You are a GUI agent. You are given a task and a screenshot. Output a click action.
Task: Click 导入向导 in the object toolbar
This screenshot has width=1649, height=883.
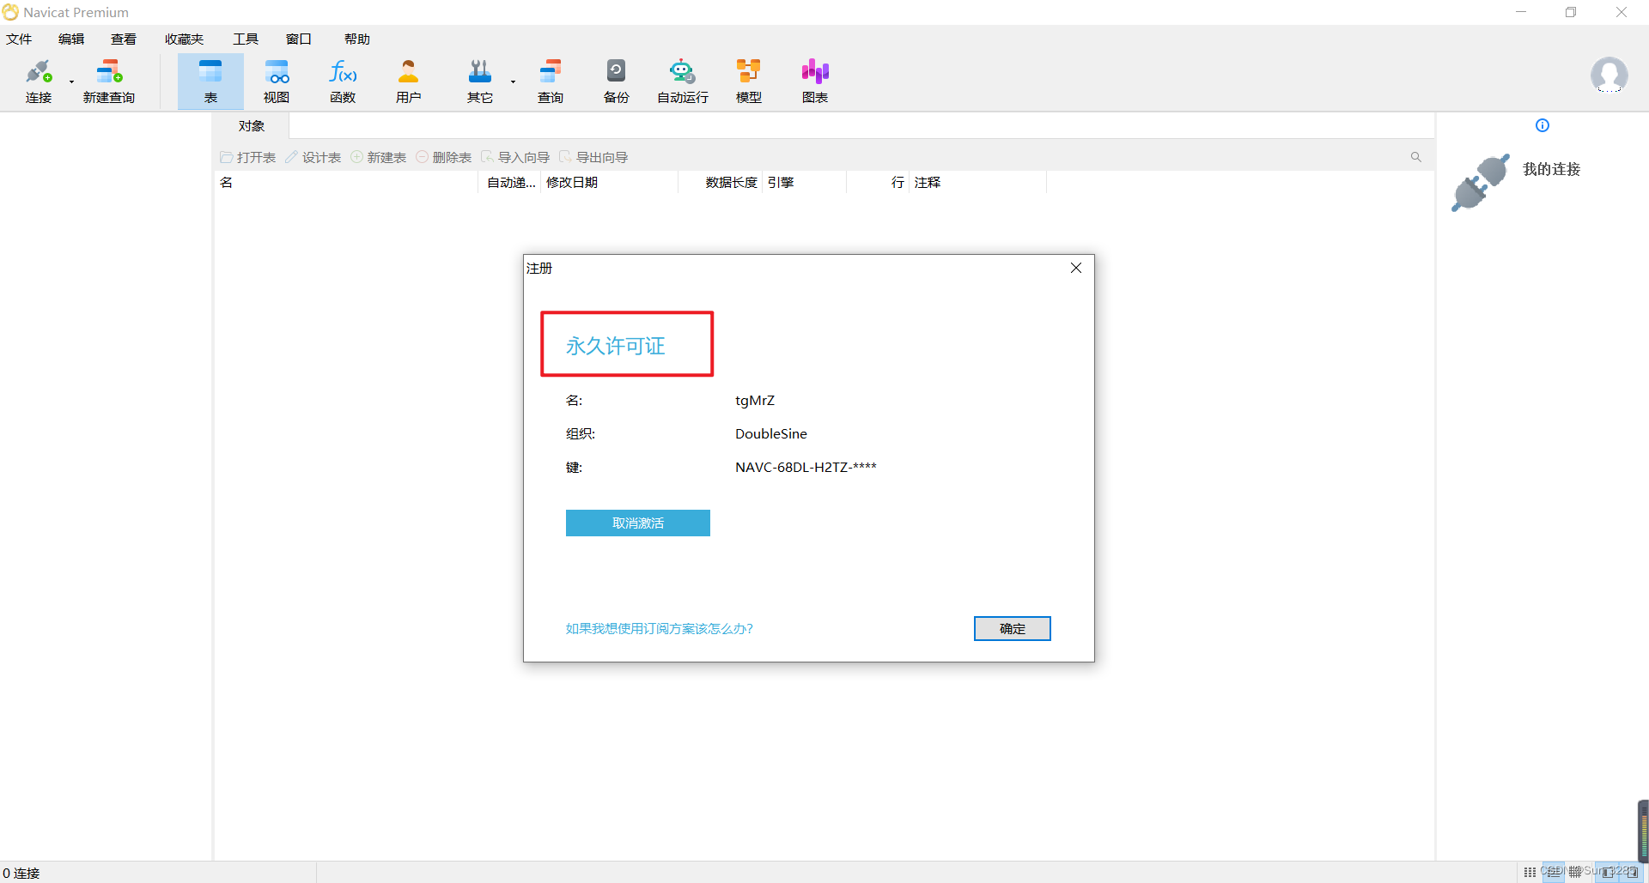tap(515, 158)
